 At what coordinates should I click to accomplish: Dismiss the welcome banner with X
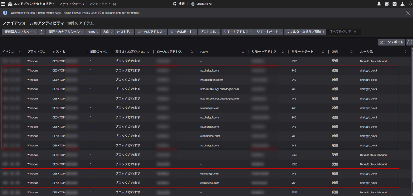pos(408,12)
